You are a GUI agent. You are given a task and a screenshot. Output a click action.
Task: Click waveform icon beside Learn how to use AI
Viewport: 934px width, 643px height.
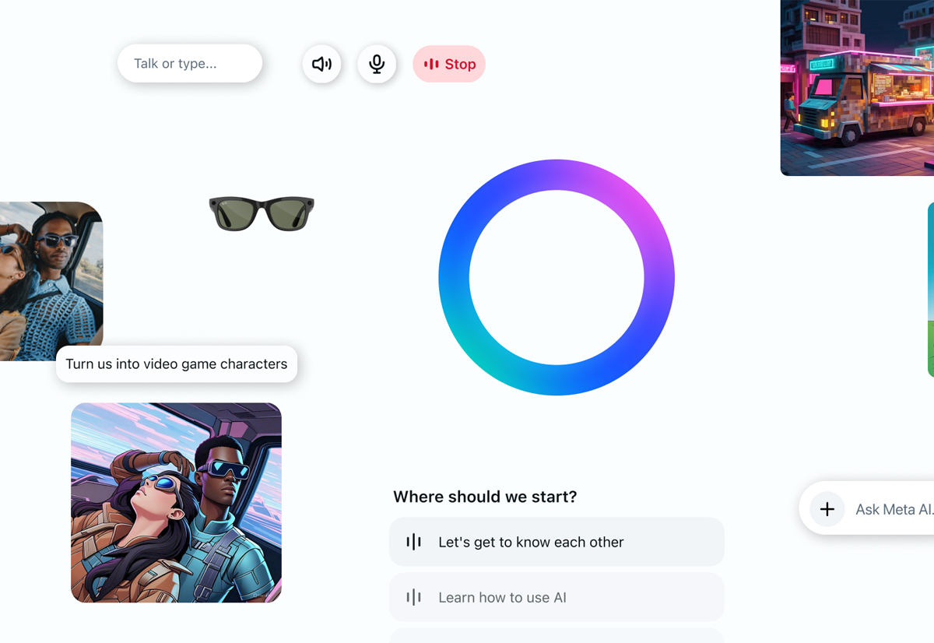(x=413, y=597)
